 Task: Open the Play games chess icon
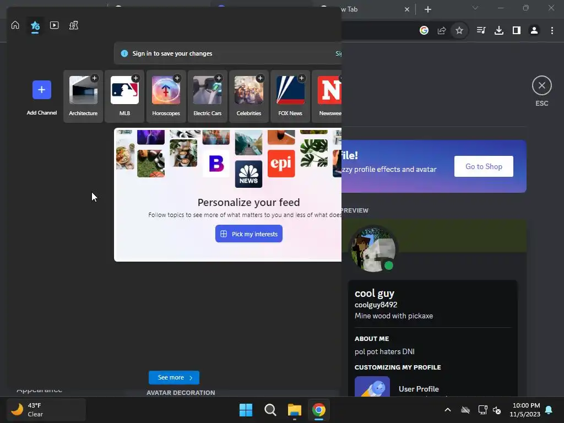click(x=74, y=25)
